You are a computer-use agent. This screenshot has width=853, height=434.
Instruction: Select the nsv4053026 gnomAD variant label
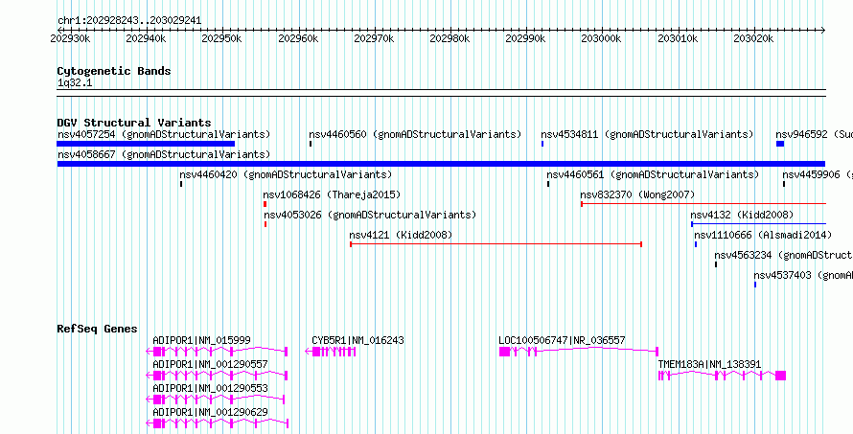[370, 216]
